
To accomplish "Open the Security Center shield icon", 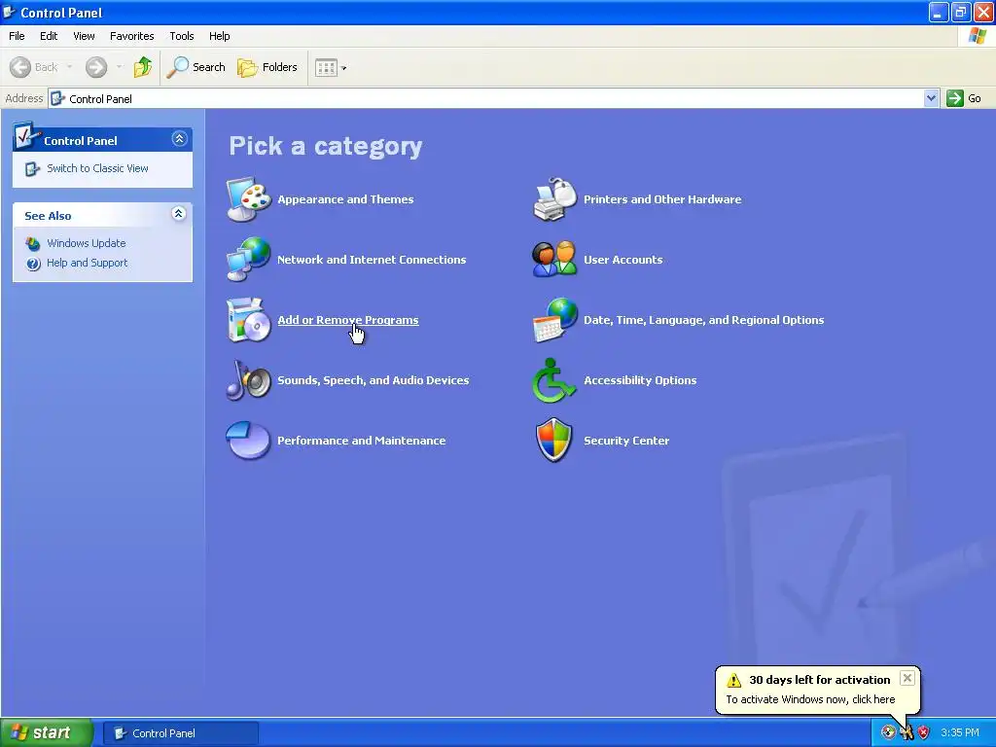I will pos(553,441).
